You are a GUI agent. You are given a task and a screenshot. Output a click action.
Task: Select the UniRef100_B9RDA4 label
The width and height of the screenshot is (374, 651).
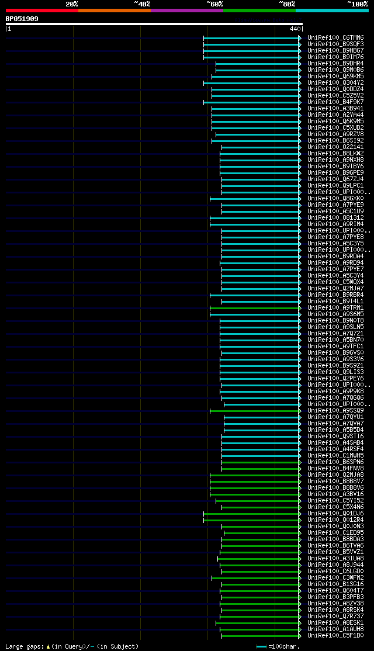336,257
